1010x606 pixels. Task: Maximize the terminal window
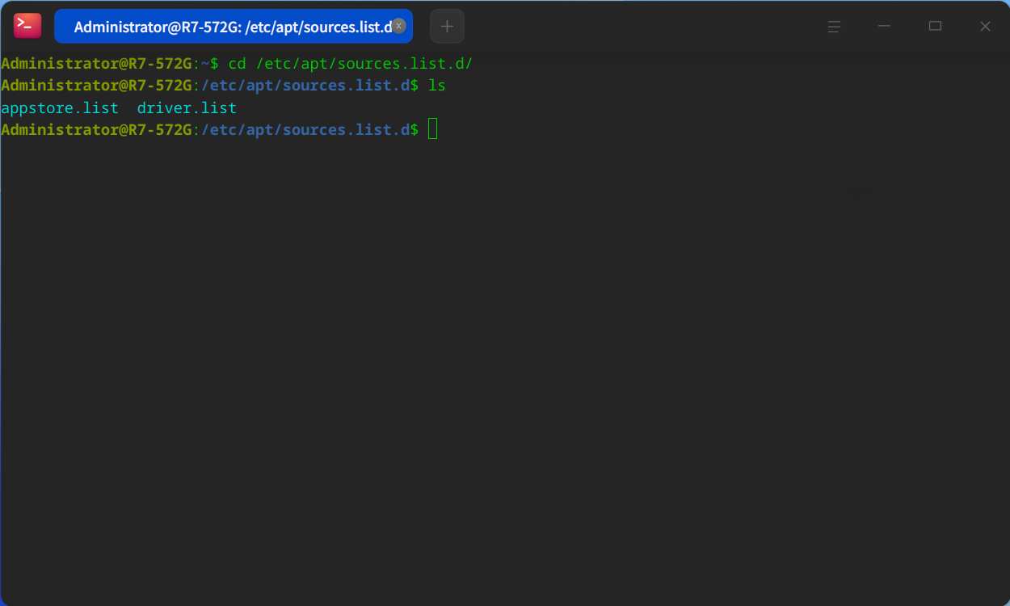pos(935,27)
